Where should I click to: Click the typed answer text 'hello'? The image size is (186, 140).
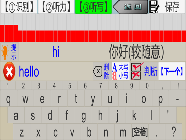click(x=29, y=71)
